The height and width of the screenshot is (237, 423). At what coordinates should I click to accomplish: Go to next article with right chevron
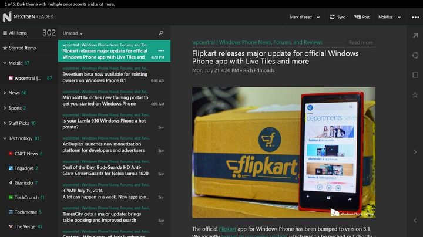pyautogui.click(x=415, y=152)
